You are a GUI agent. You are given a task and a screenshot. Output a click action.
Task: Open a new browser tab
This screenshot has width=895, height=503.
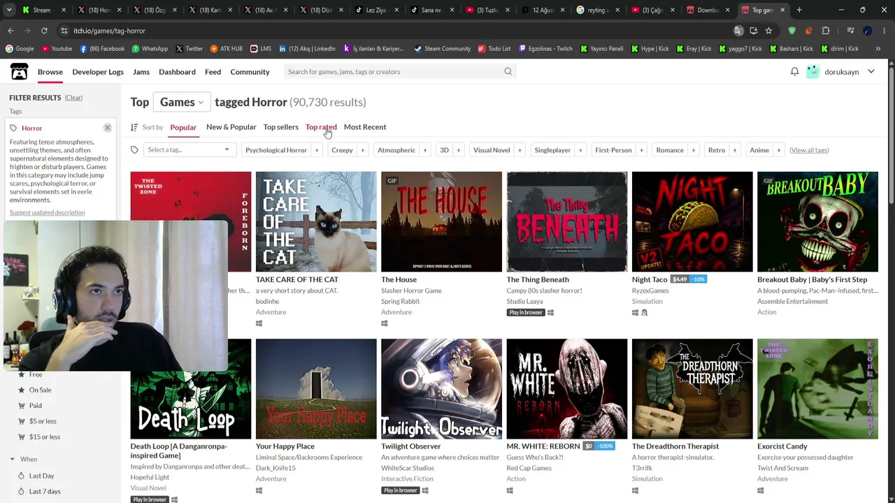point(799,10)
